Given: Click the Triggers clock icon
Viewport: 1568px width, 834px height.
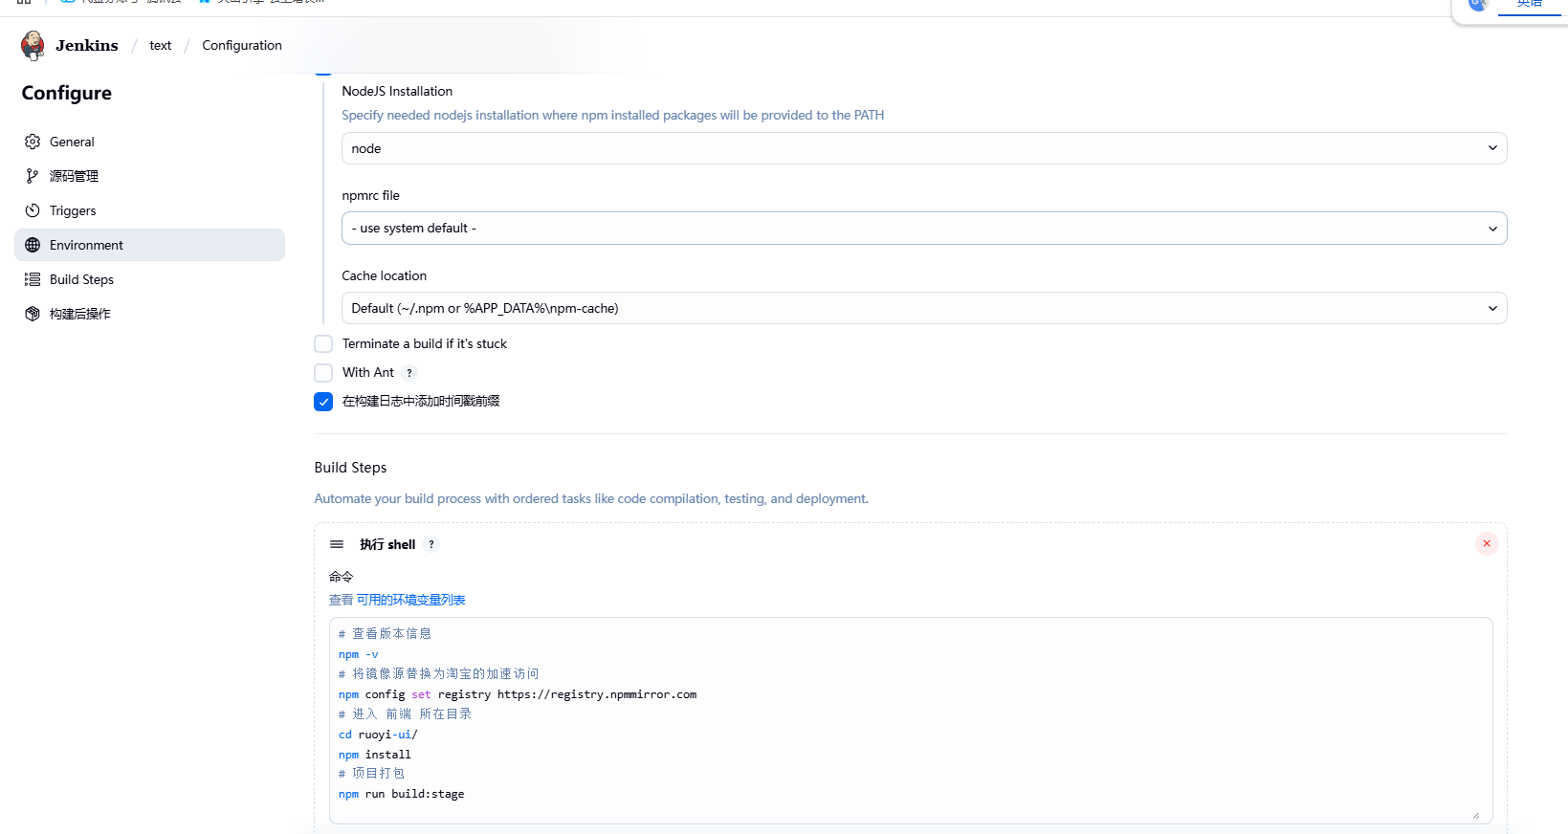Looking at the screenshot, I should tap(33, 210).
